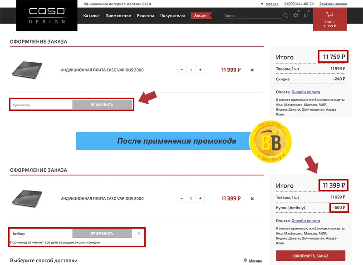Click the search magnifier icon
The height and width of the screenshot is (265, 363).
(285, 15)
